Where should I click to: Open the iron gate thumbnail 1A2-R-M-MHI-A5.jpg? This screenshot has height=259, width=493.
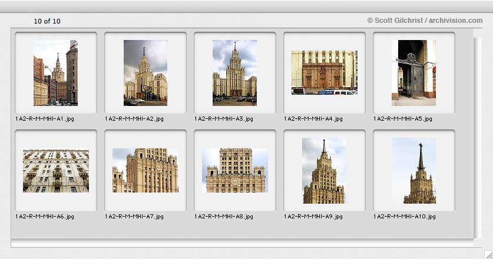(x=413, y=72)
